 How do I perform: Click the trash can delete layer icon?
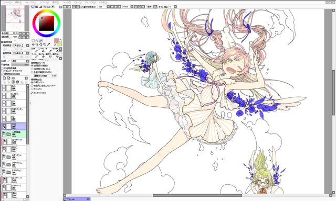pyautogui.click(x=17, y=82)
